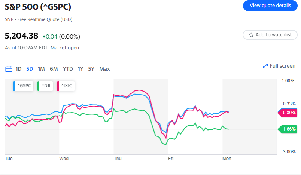Click the green -1.66% price tag
Image resolution: width=301 pixels, height=175 pixels.
pos(288,129)
